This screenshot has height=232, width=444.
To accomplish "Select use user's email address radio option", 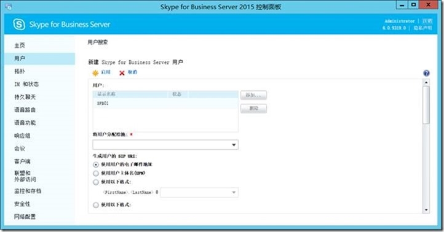I will point(96,164).
